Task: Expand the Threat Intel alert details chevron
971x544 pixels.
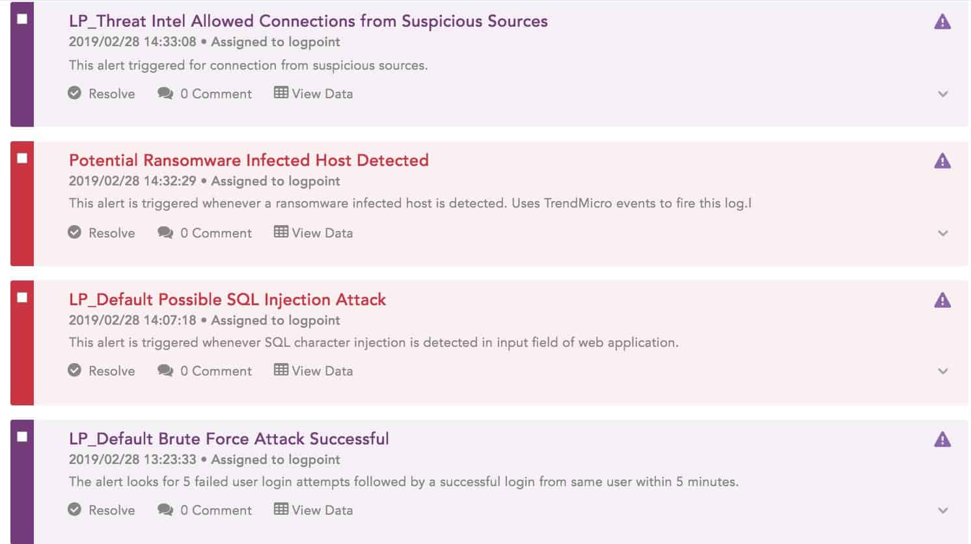Action: (x=943, y=94)
